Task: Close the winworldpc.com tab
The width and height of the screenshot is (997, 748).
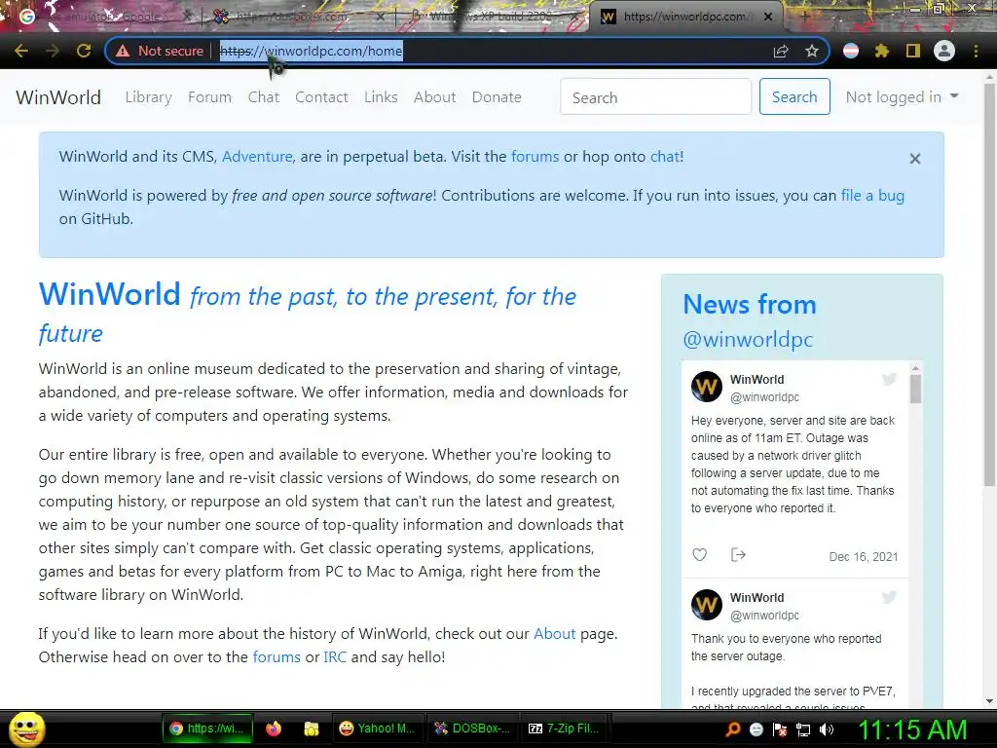Action: tap(768, 17)
